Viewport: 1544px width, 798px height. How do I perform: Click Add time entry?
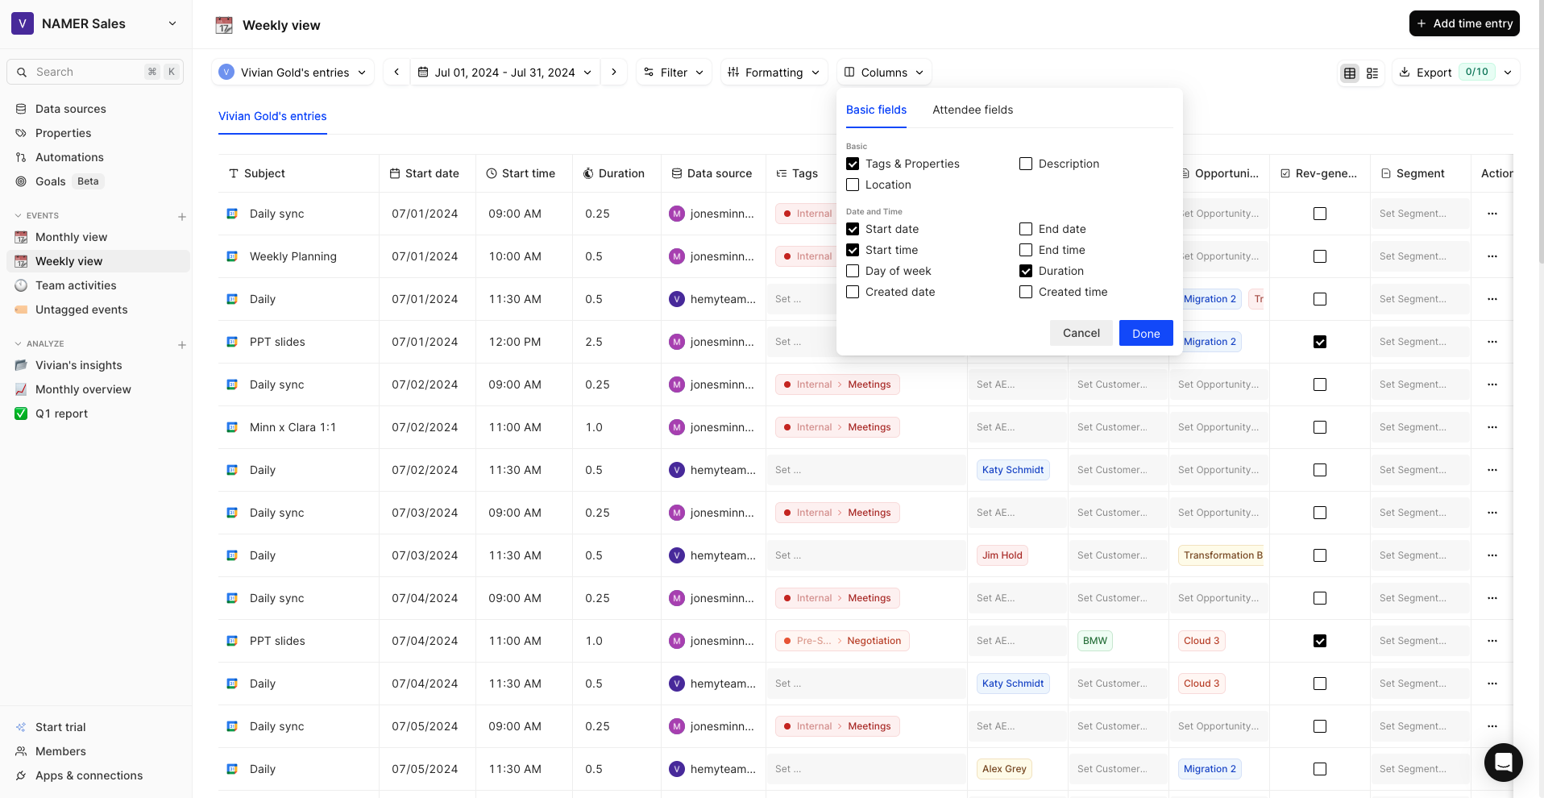[1464, 23]
